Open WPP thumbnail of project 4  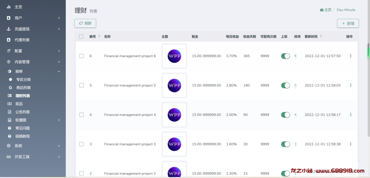[x=175, y=115]
